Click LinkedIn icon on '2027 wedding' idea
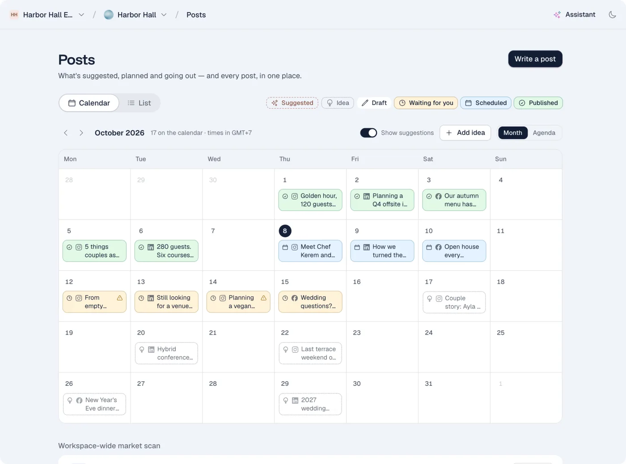Image resolution: width=626 pixels, height=464 pixels. click(295, 401)
